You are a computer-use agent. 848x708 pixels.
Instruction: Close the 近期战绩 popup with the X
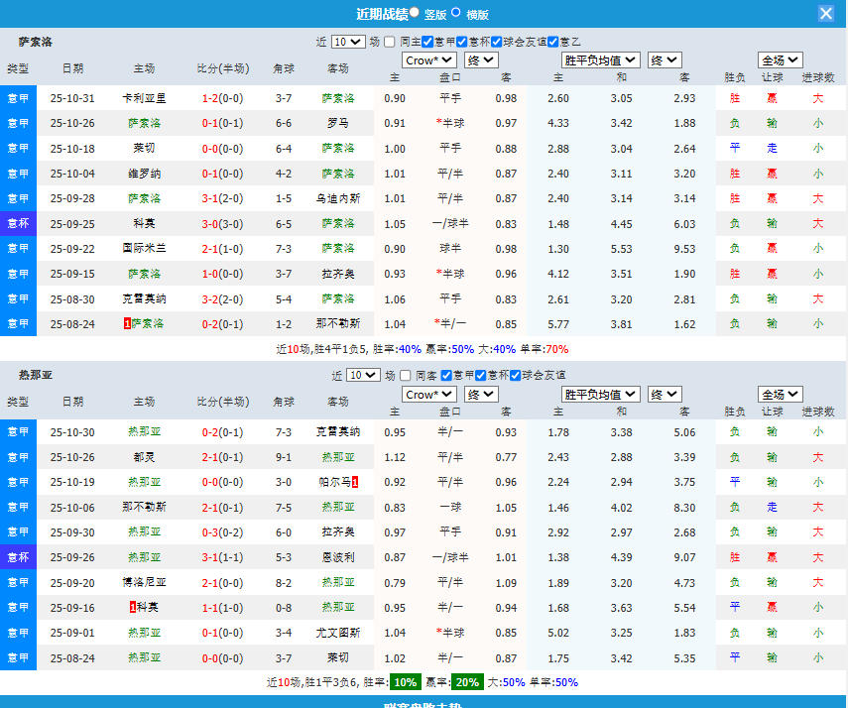point(825,13)
